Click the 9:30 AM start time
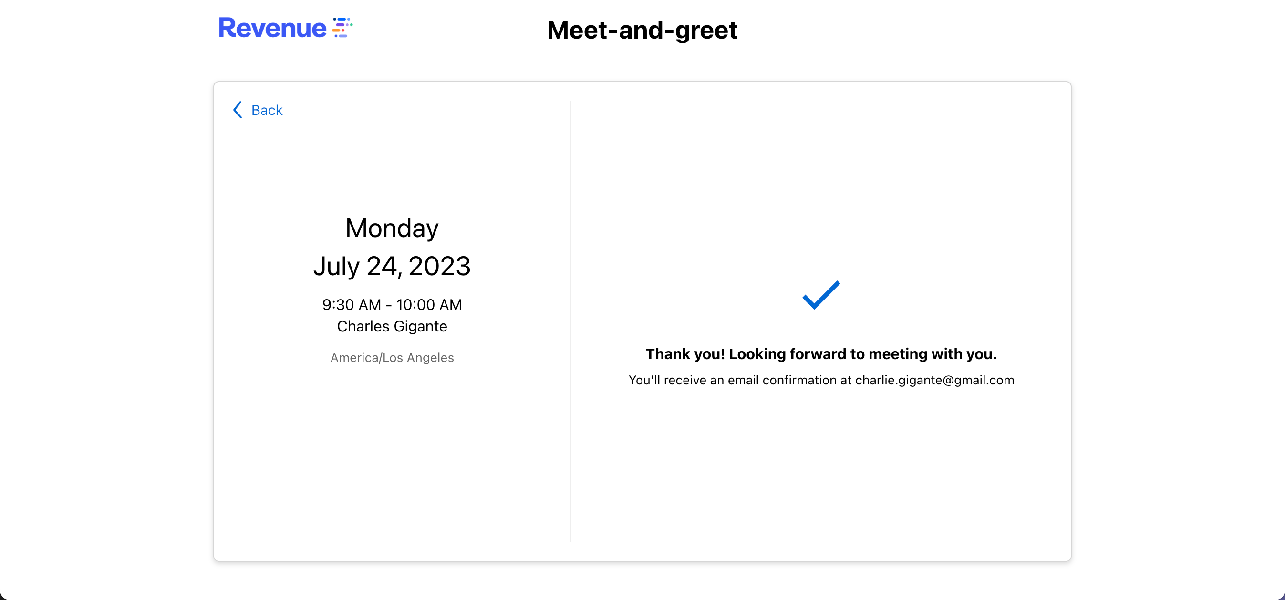This screenshot has width=1285, height=600. (351, 305)
